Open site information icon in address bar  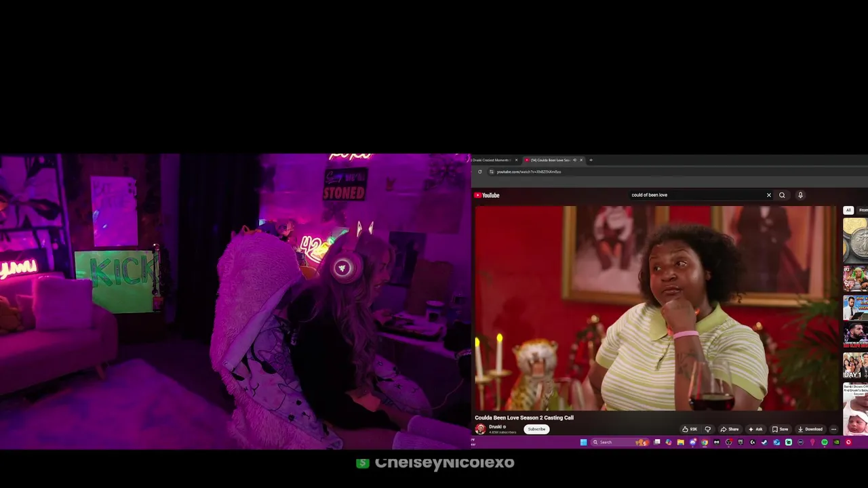point(492,171)
